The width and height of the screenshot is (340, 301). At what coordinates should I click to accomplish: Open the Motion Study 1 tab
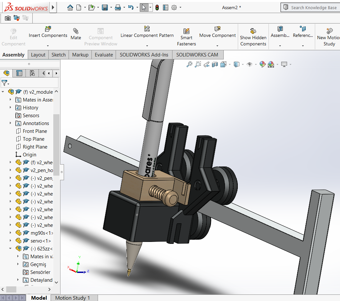pyautogui.click(x=73, y=298)
